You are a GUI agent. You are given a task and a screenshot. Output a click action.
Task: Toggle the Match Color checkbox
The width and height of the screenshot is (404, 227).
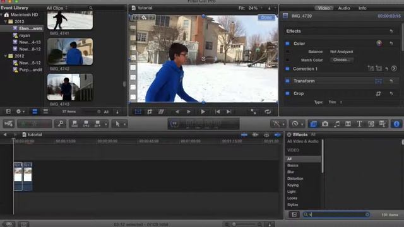(x=288, y=60)
